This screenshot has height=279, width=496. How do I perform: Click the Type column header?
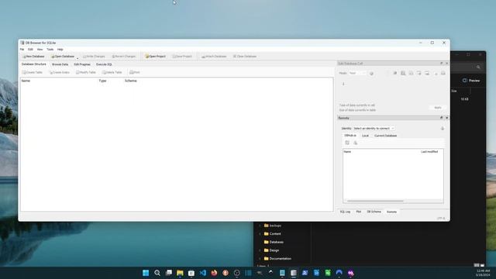click(x=102, y=81)
